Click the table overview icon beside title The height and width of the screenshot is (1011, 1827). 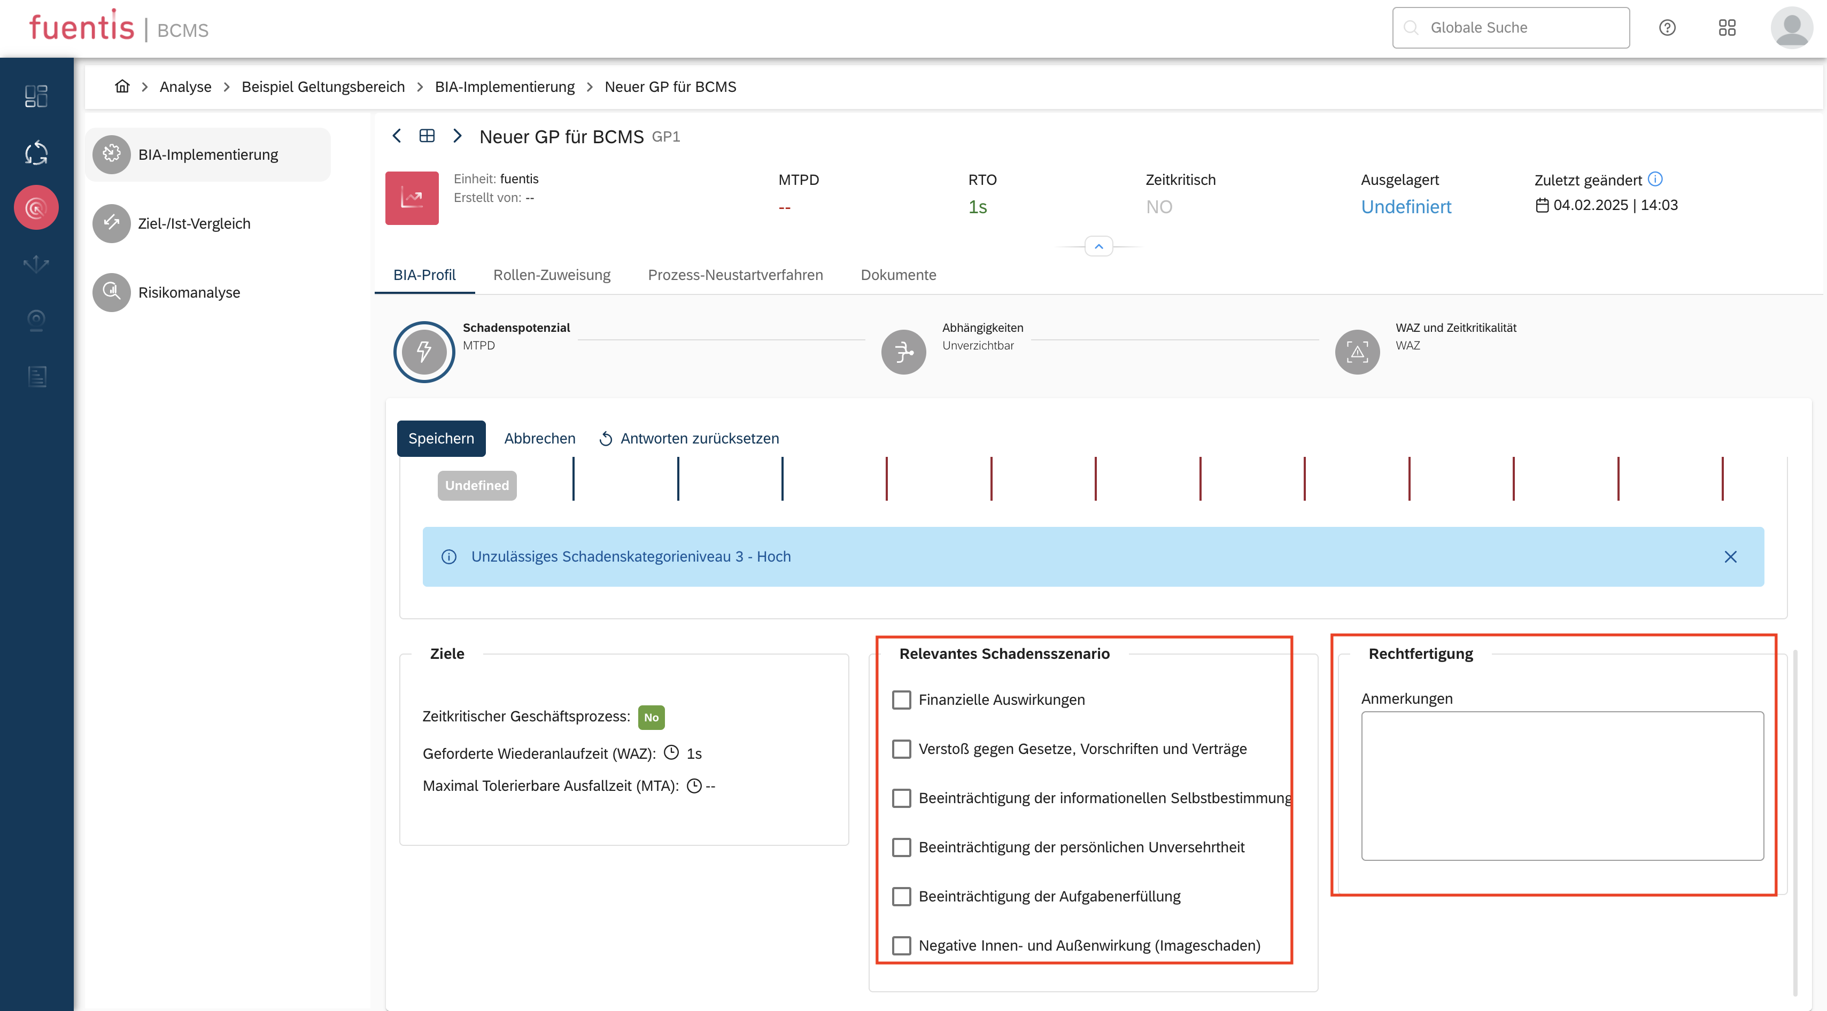point(427,135)
